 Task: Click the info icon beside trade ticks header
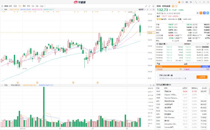(x=157, y=44)
